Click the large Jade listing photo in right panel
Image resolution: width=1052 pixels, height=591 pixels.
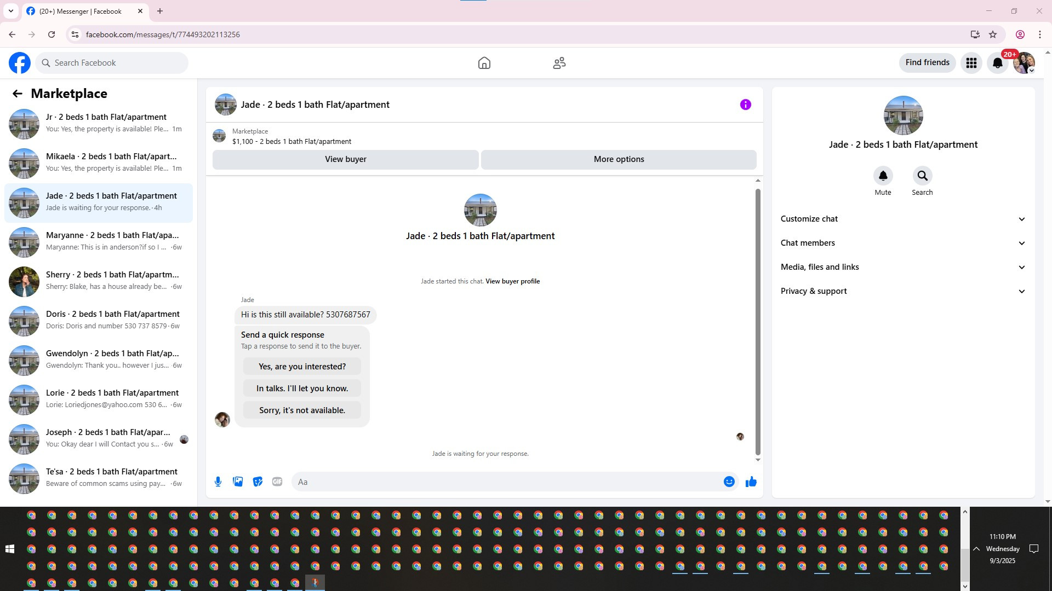(903, 115)
